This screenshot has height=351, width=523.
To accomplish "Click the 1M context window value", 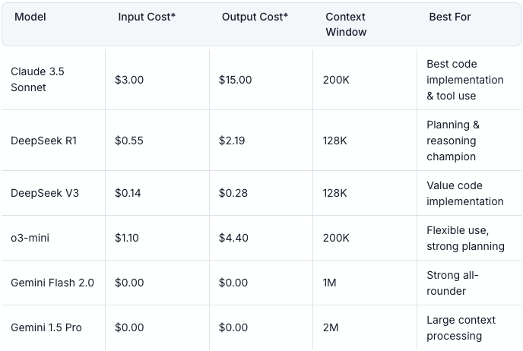I will [330, 283].
